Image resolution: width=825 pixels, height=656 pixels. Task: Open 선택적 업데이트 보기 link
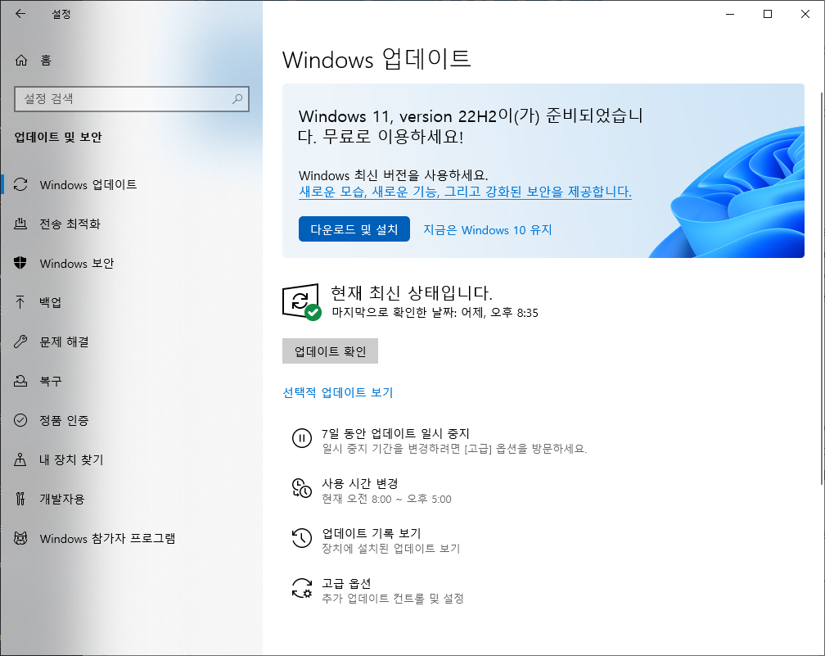click(338, 392)
